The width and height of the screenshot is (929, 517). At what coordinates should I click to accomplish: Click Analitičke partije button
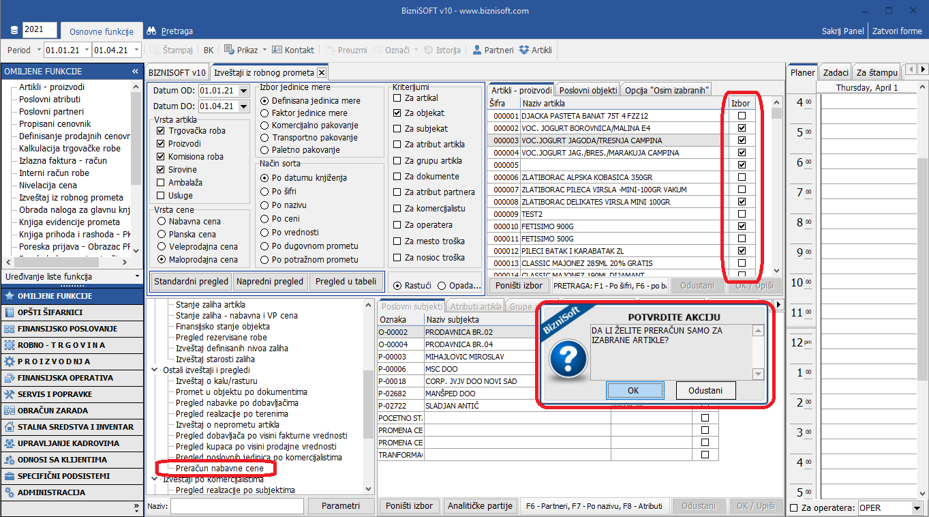480,505
